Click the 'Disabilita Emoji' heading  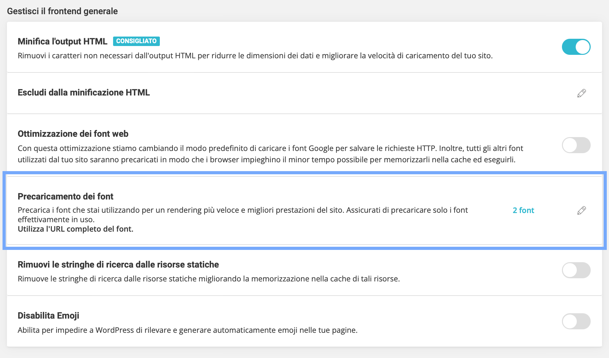[x=48, y=315]
